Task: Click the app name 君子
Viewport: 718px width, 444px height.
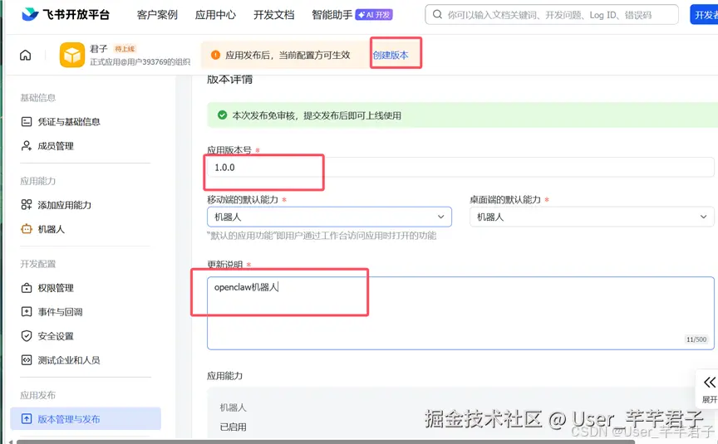Action: (98, 49)
